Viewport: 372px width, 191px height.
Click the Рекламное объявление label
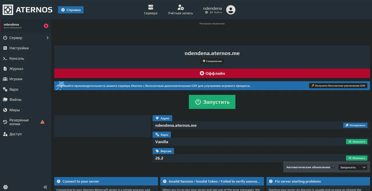pyautogui.click(x=212, y=24)
